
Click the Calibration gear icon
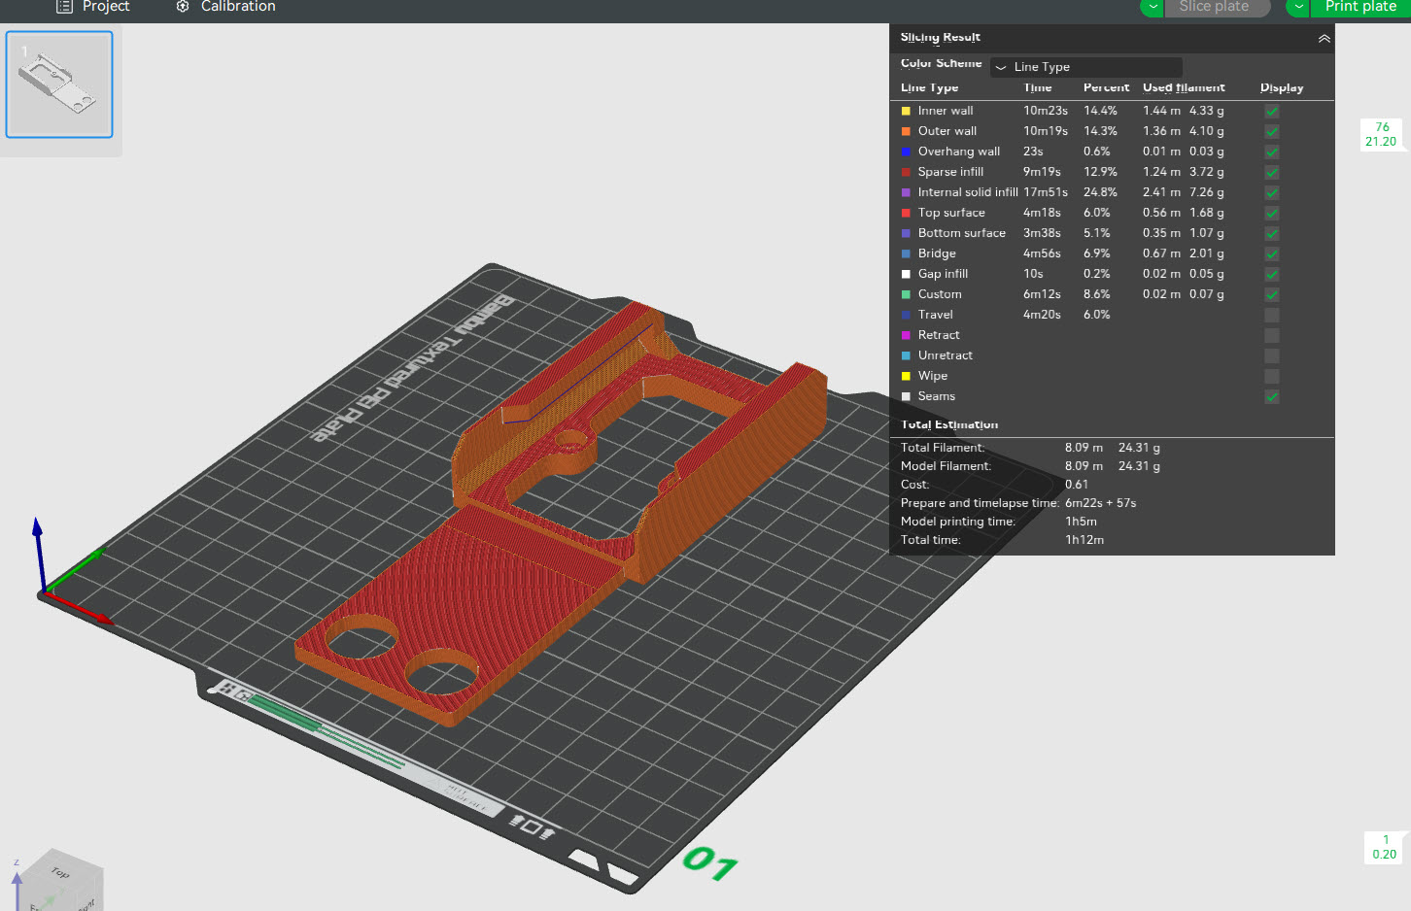tap(183, 7)
